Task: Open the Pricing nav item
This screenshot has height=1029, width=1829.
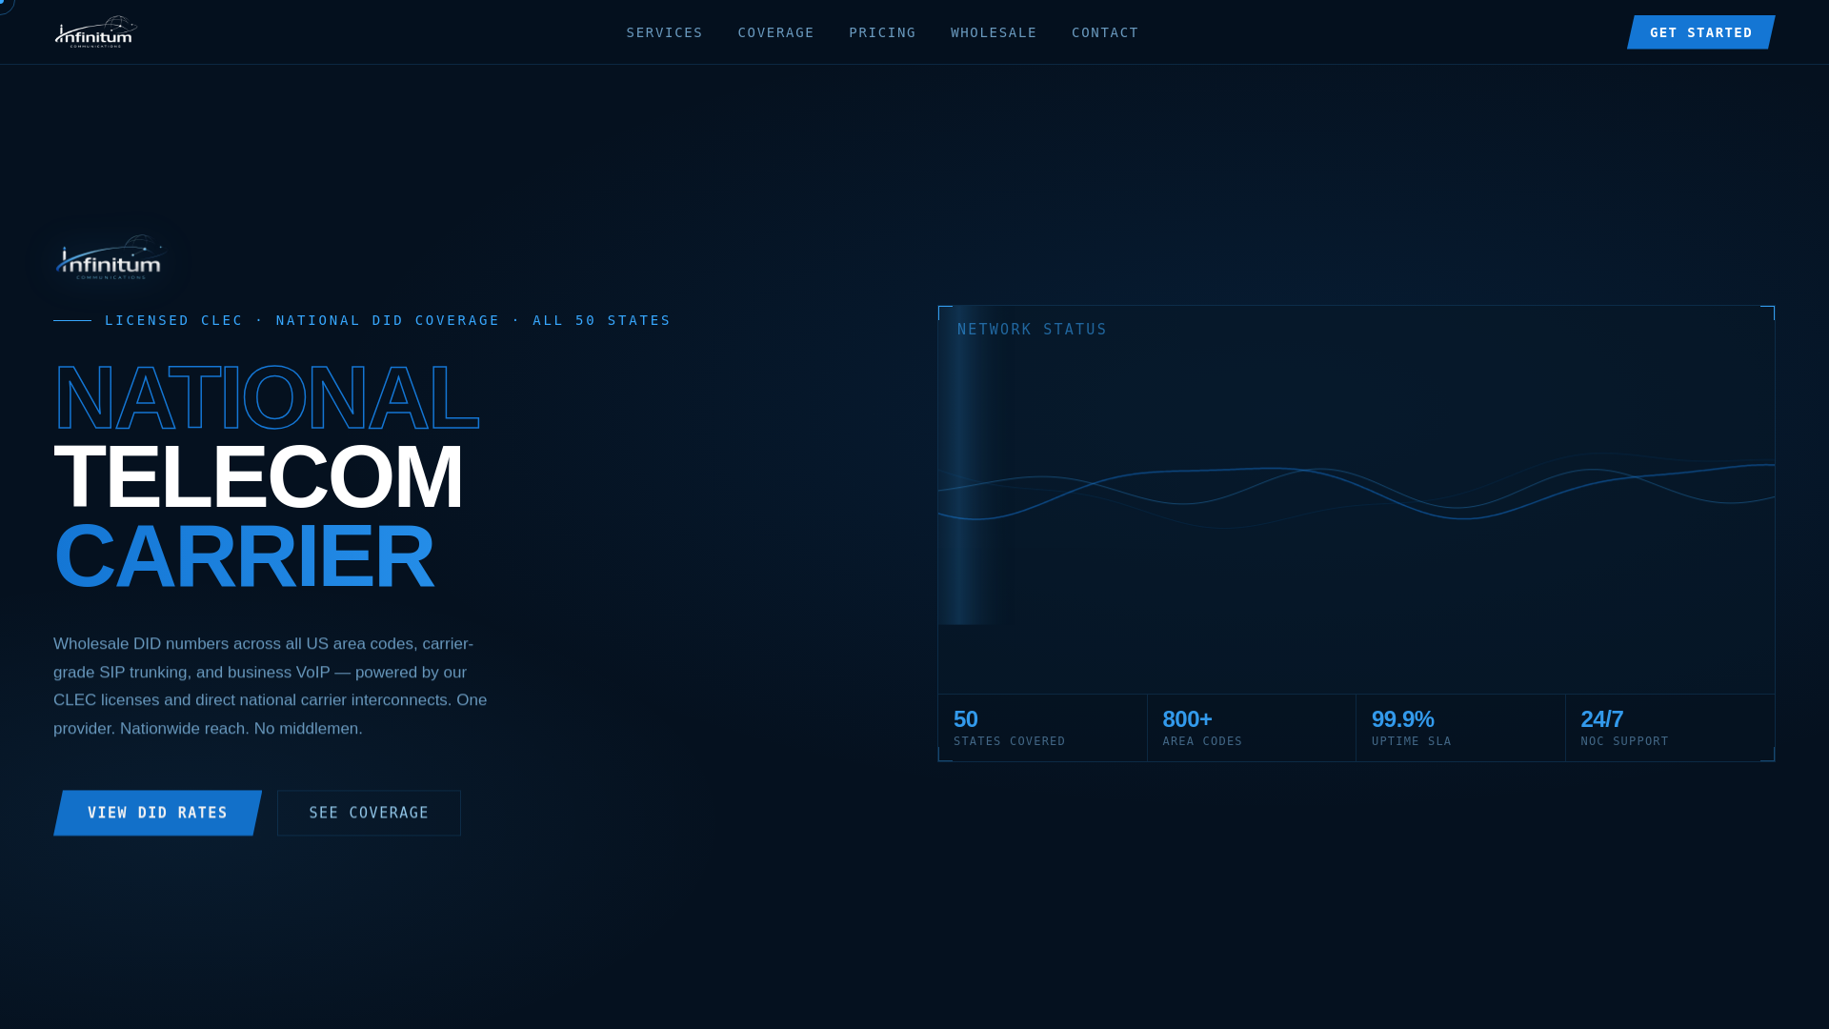Action: pyautogui.click(x=882, y=32)
